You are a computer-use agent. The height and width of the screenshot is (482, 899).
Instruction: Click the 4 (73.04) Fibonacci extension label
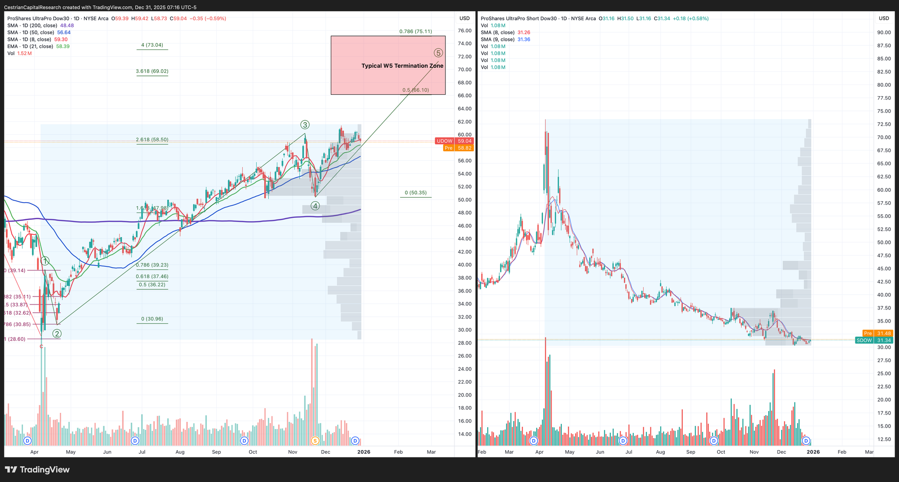point(152,45)
